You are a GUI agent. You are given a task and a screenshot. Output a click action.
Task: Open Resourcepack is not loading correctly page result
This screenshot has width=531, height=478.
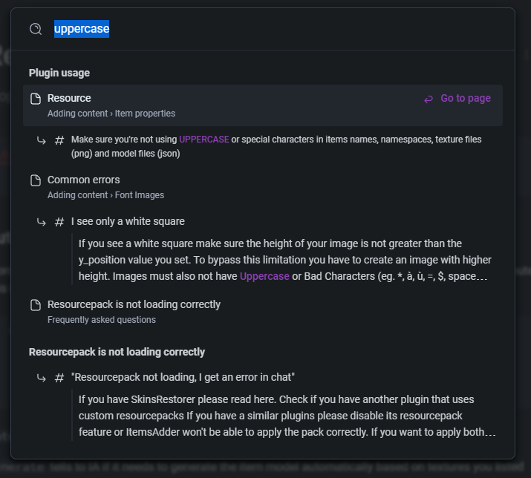(x=134, y=304)
